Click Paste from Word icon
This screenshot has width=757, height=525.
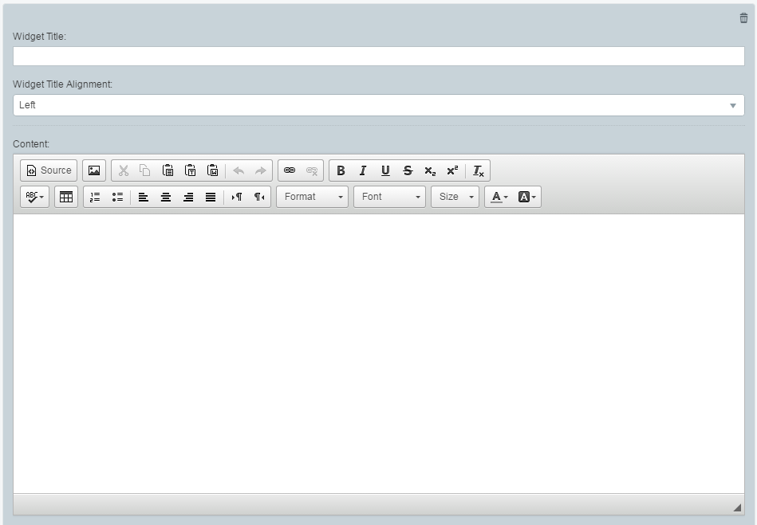coord(212,170)
